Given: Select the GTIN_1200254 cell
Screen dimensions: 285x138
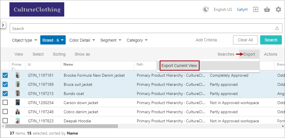Looking at the screenshot, I should (41, 103).
